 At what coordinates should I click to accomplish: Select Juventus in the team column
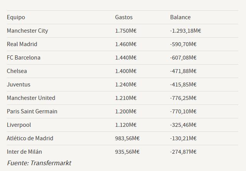point(18,85)
